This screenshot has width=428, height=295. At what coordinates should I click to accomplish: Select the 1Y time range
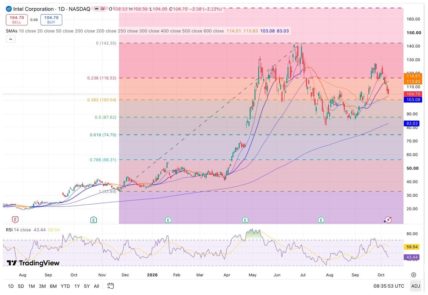pos(77,286)
